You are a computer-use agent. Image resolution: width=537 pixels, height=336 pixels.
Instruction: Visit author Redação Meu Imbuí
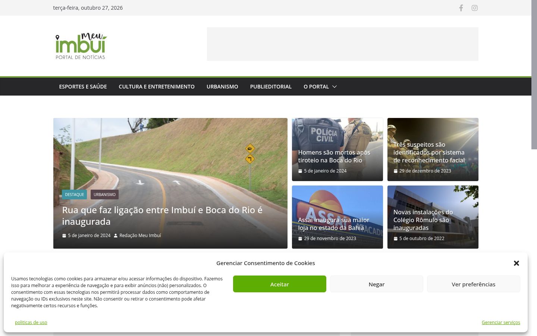tap(140, 236)
